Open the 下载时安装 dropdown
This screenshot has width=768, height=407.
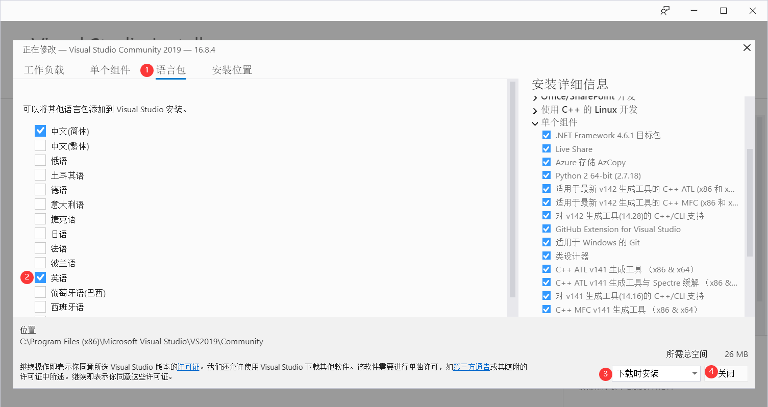(656, 373)
